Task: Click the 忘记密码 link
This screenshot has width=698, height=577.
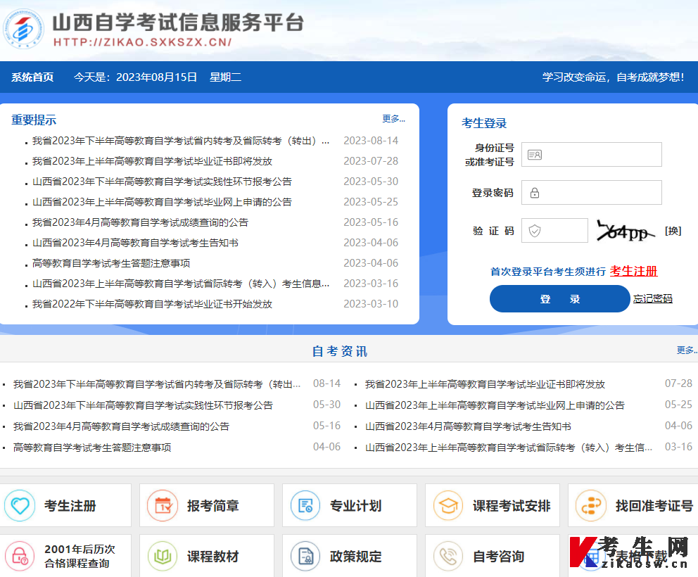Action: 652,299
